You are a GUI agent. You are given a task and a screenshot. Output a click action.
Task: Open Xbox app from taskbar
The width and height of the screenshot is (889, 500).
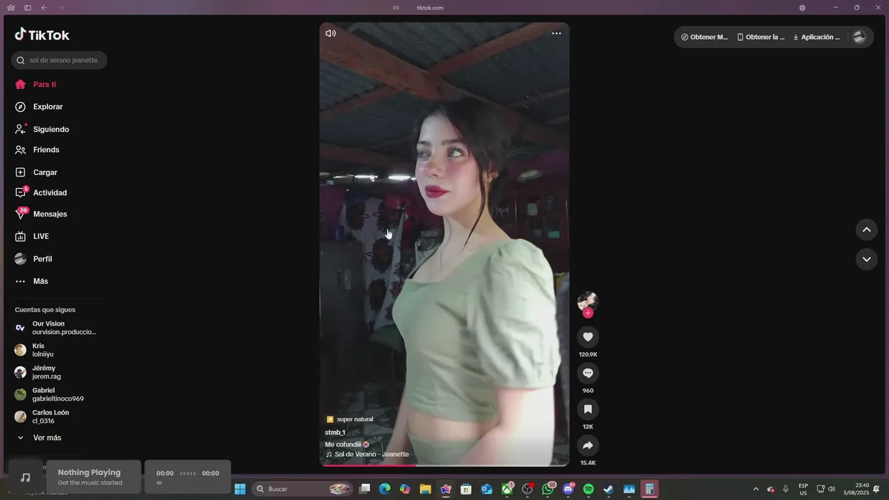pos(507,489)
